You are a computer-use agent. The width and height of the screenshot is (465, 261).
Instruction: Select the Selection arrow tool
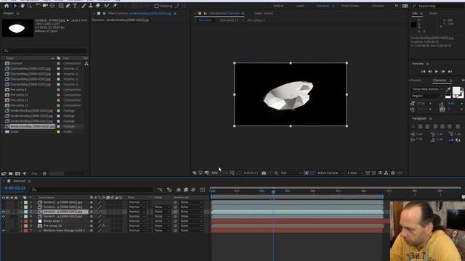[15, 6]
